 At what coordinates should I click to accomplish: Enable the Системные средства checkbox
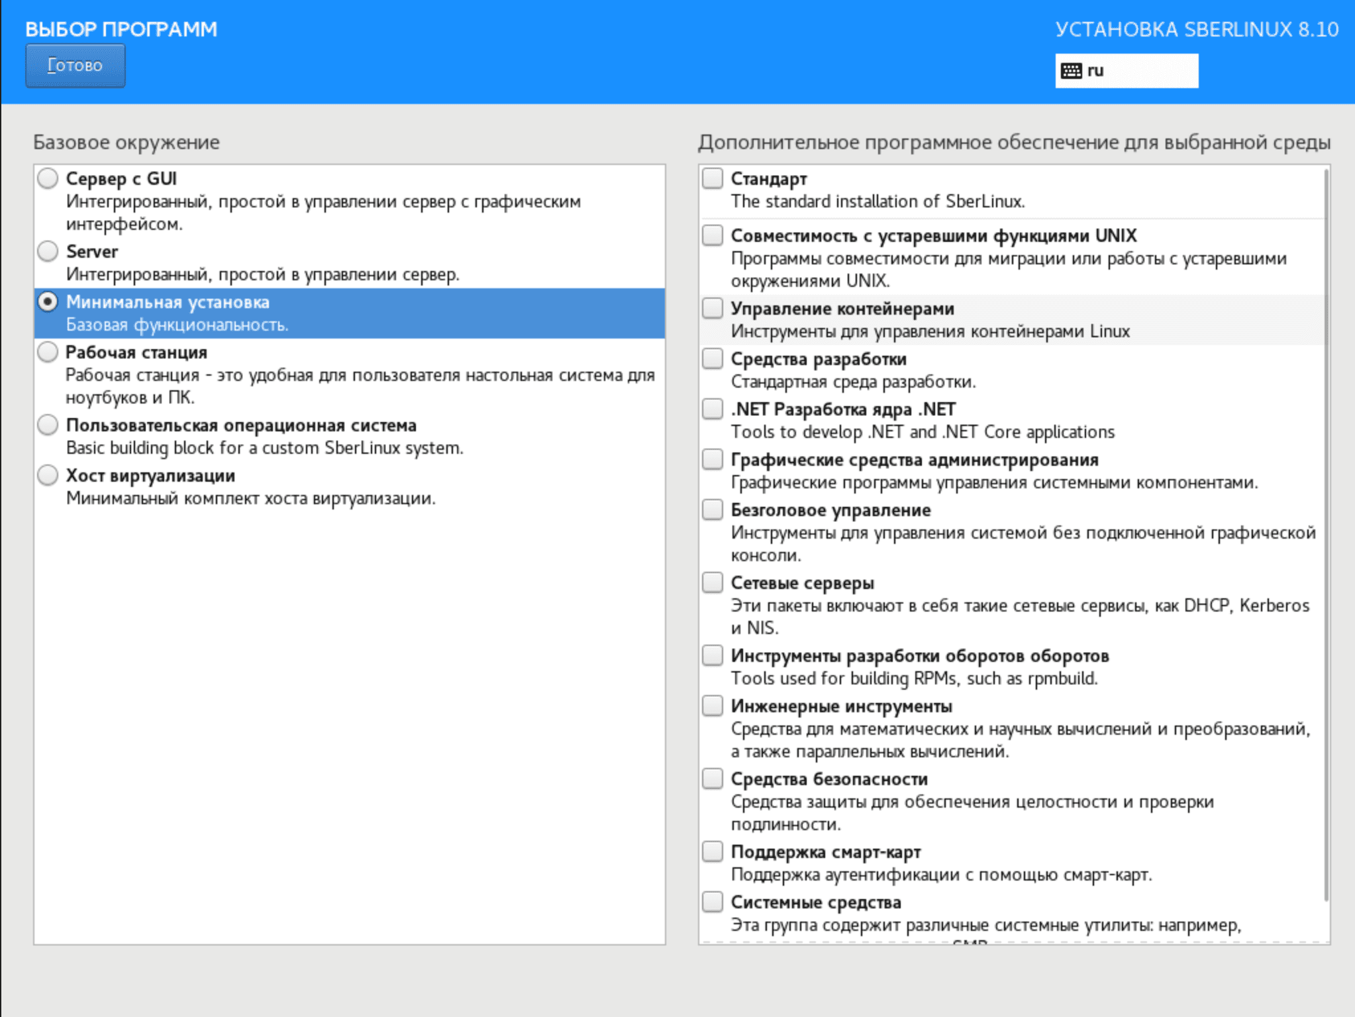click(x=713, y=902)
